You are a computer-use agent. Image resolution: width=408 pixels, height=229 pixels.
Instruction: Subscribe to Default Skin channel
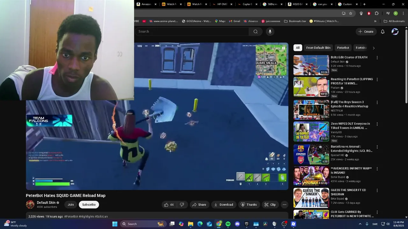pos(89,205)
